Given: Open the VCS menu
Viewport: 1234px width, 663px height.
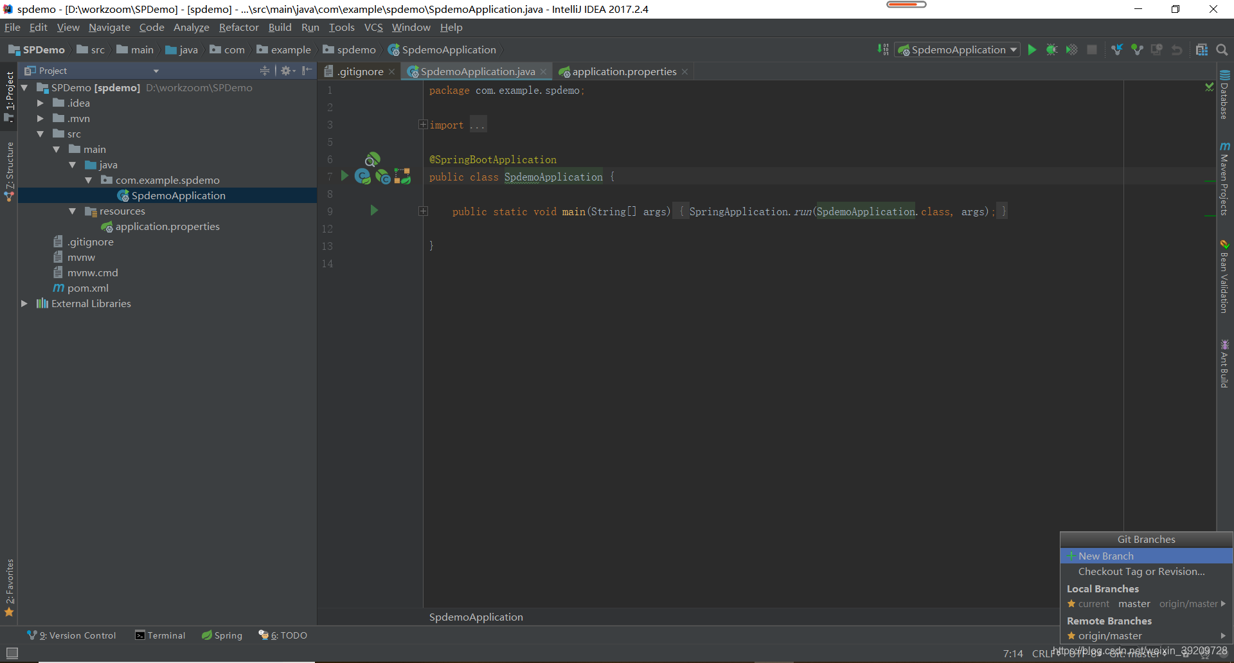Looking at the screenshot, I should (x=373, y=27).
